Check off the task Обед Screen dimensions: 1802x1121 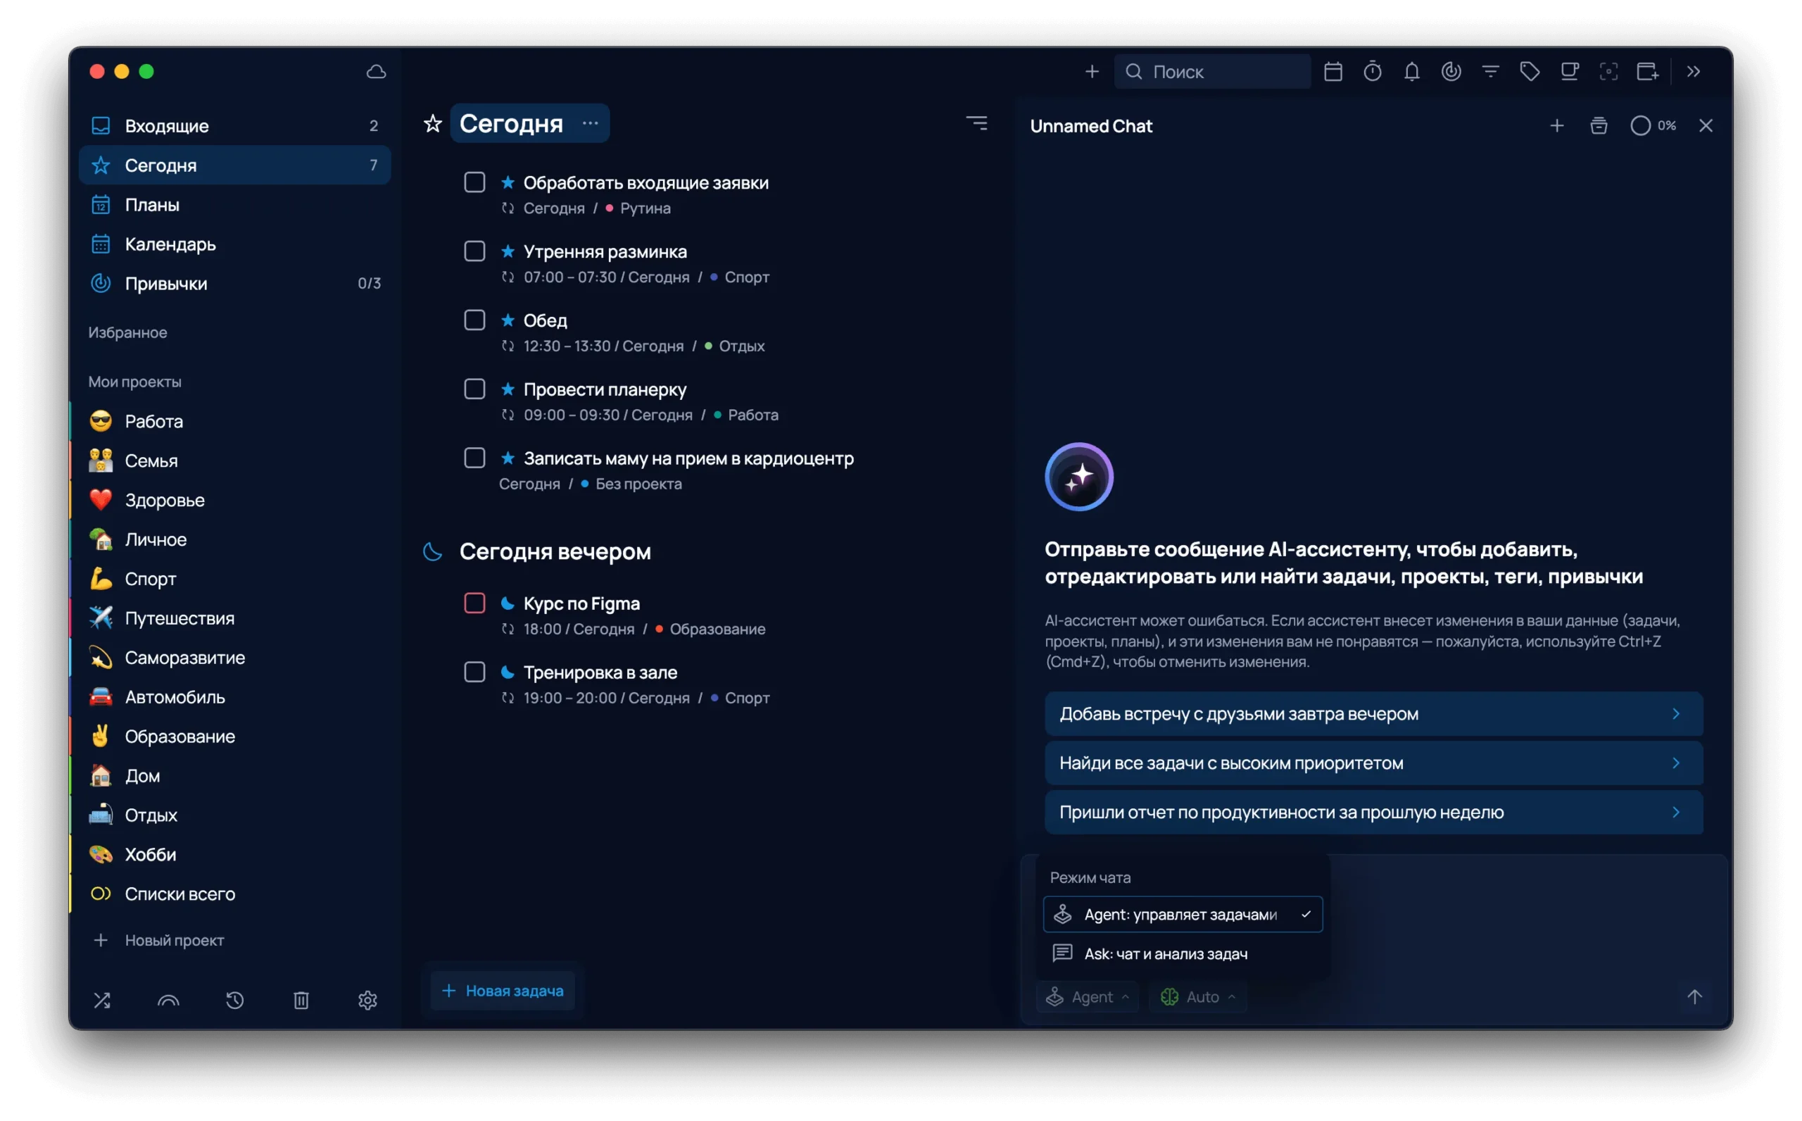pos(475,320)
